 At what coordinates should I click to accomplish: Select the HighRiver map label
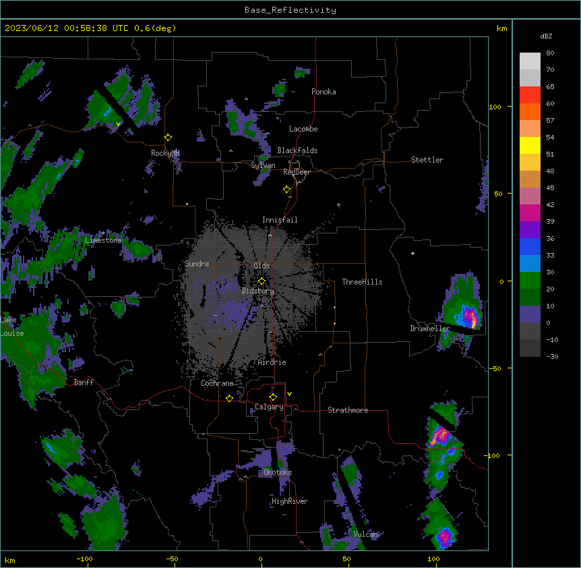pos(290,501)
